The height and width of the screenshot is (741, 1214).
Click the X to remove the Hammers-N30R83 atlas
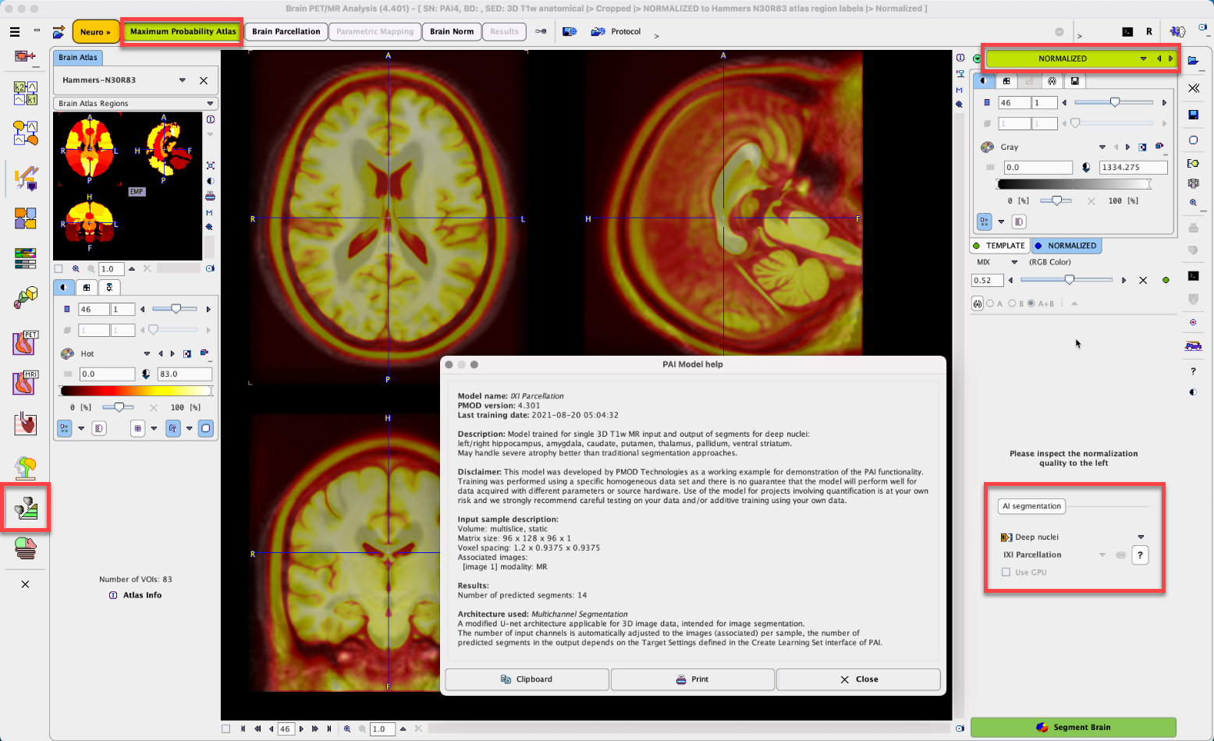pyautogui.click(x=204, y=80)
